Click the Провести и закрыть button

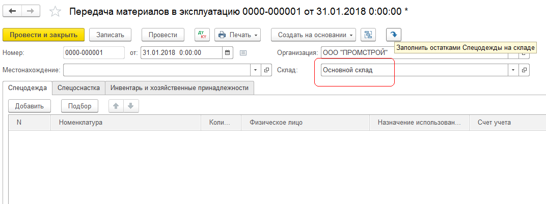43,35
